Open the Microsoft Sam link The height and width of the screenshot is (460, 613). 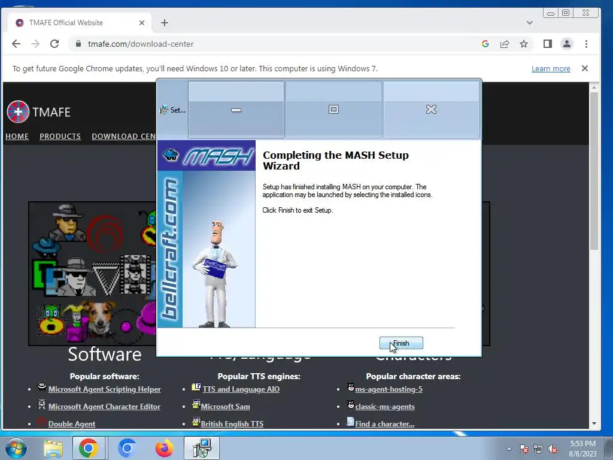coord(225,407)
